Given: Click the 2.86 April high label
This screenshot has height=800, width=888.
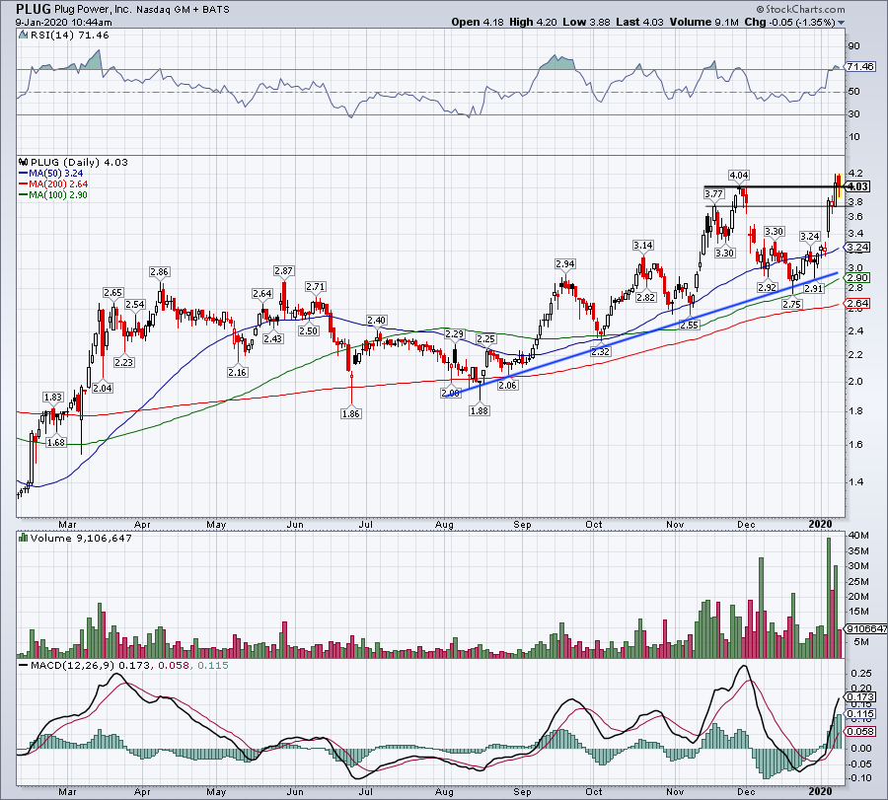Looking at the screenshot, I should tap(159, 271).
